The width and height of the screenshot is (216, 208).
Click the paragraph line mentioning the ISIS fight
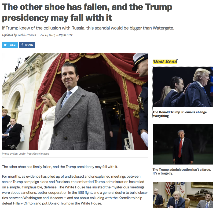(x=75, y=193)
